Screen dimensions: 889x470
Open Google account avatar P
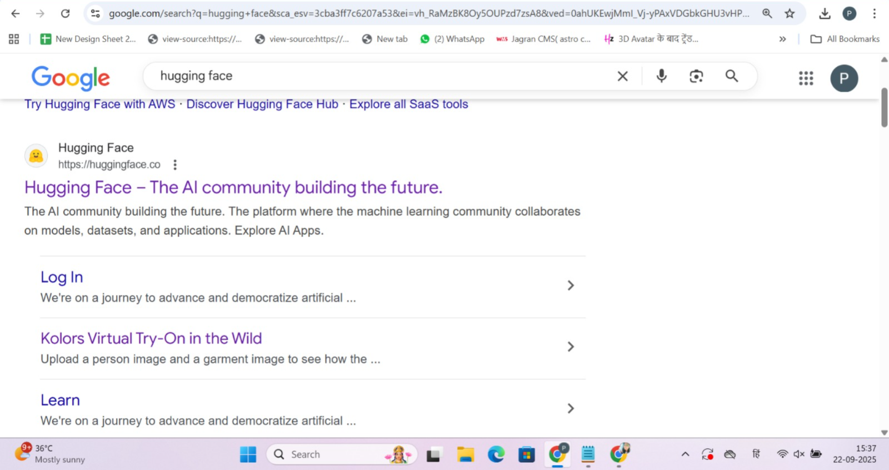844,78
